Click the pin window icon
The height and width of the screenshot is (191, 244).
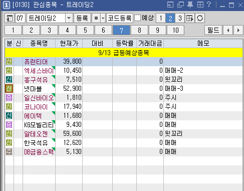point(190,5)
